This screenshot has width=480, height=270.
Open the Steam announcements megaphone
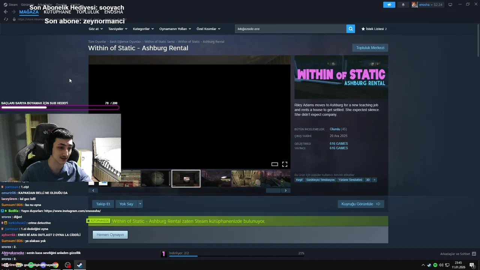(x=389, y=4)
